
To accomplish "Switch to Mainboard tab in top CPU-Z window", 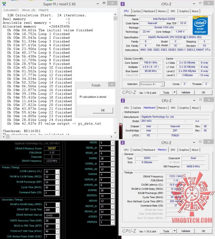I will click(x=149, y=11).
